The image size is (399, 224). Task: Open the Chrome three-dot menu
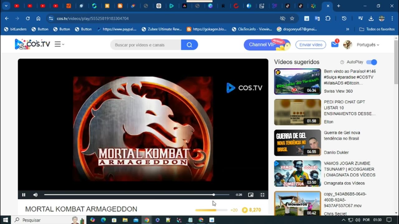392,18
